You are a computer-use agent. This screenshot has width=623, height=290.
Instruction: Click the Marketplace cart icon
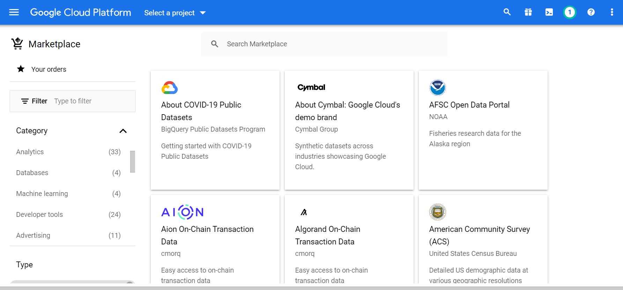point(17,44)
